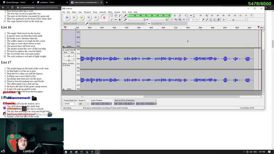
Task: Open the audio host Windows WASAPI dropdown
Action: pyautogui.click(x=74, y=24)
